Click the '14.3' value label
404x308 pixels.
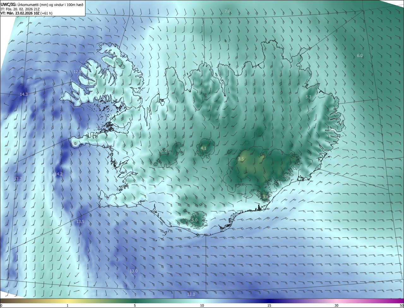click(24, 94)
